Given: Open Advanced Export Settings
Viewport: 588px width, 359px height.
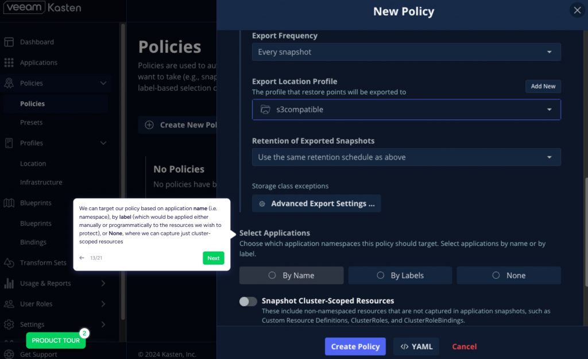Looking at the screenshot, I should pos(316,203).
